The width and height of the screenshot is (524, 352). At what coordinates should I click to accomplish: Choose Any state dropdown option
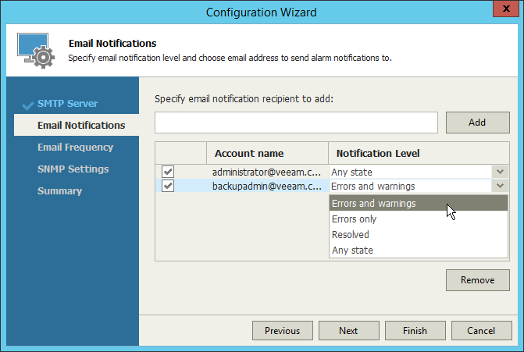[352, 251]
